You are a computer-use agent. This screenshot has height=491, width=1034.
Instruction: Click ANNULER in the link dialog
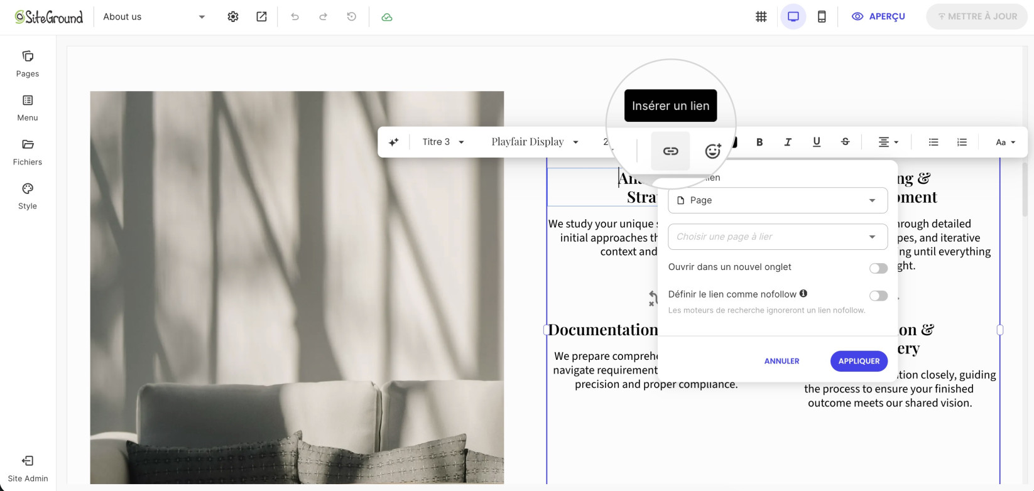[x=781, y=361]
